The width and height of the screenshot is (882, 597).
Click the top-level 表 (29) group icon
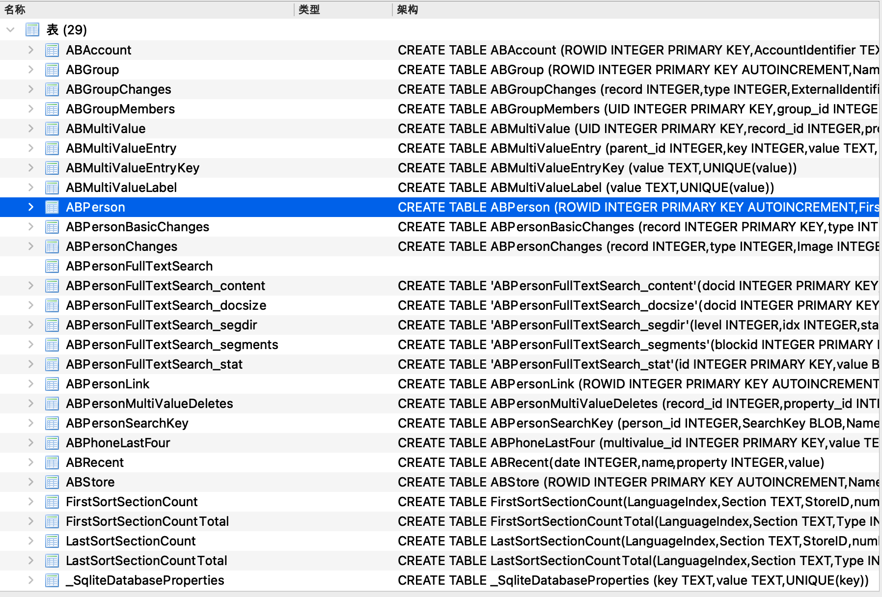pos(32,30)
